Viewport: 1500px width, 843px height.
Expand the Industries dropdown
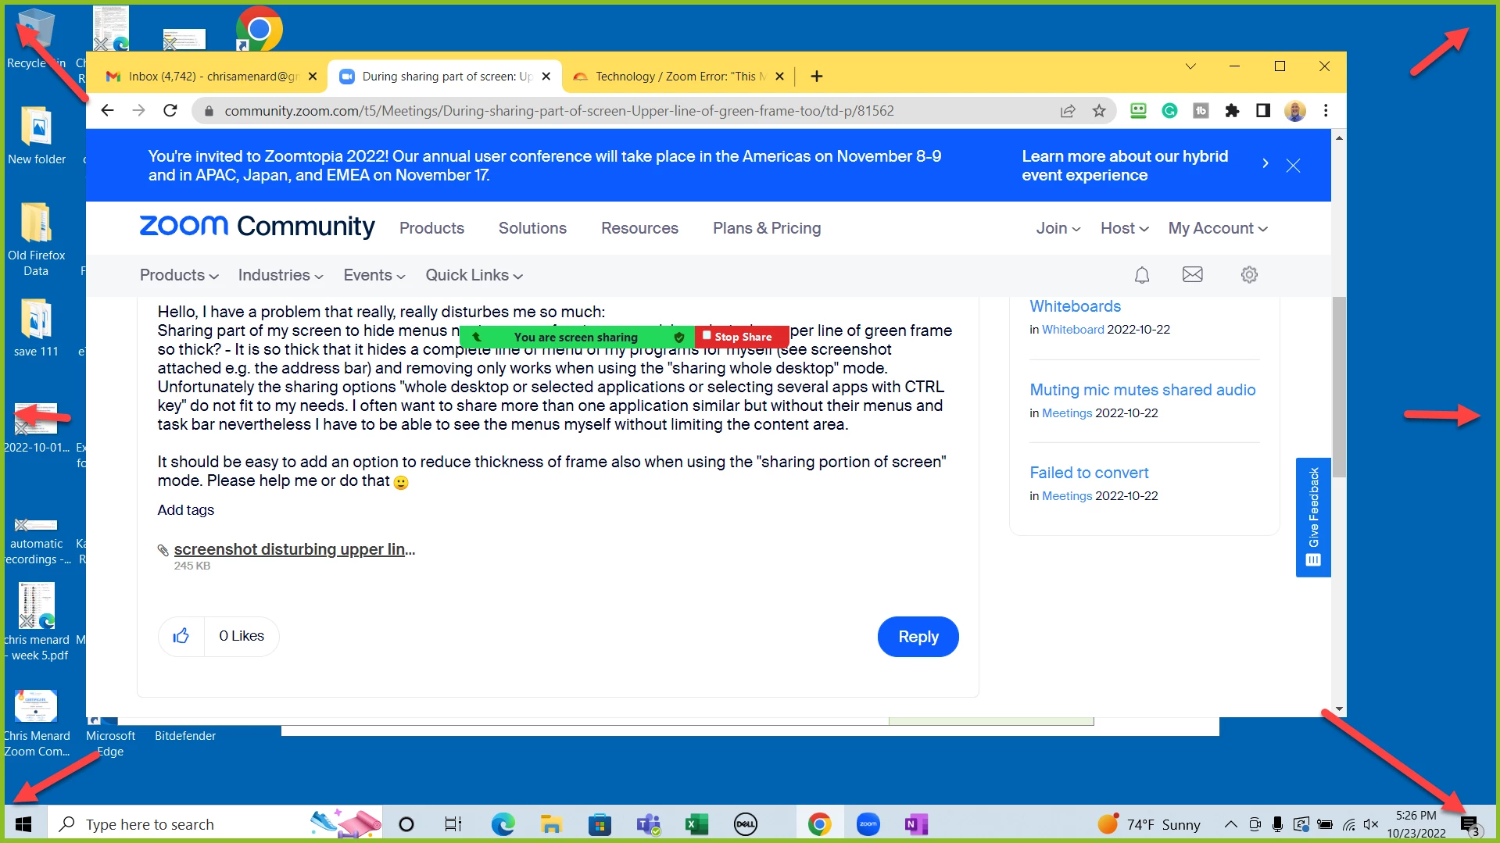281,275
